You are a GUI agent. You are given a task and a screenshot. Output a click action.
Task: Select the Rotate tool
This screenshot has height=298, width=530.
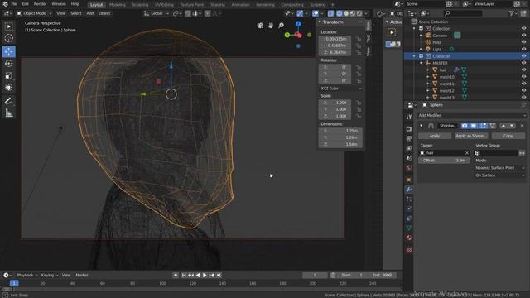click(9, 64)
